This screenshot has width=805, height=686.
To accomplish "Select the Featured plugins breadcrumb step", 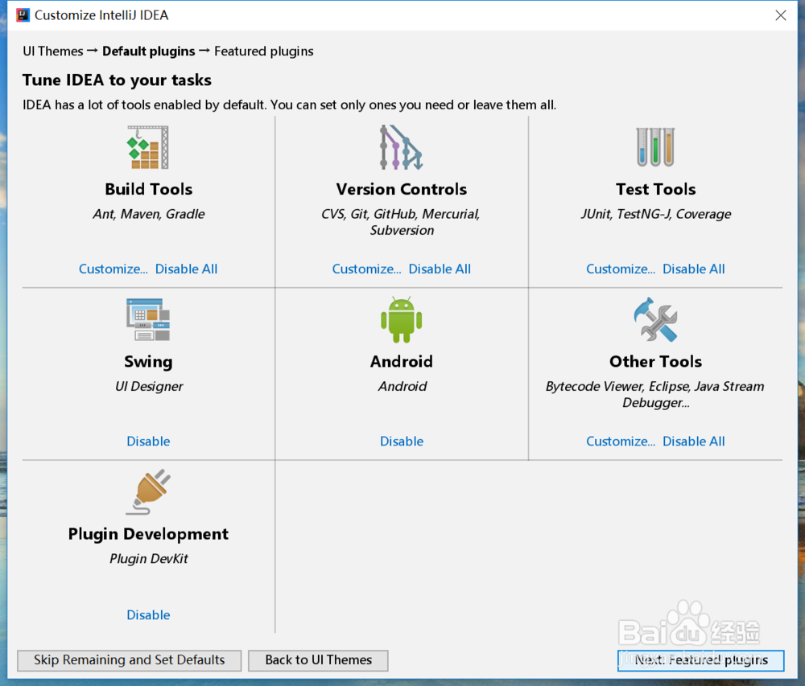I will click(x=263, y=51).
